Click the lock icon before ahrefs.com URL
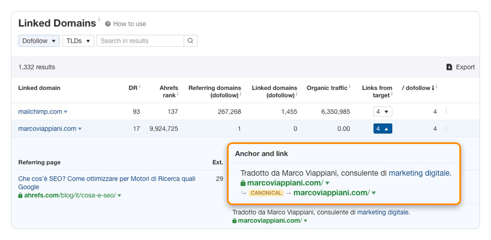Viewport: 491px width, 240px height. [20, 195]
